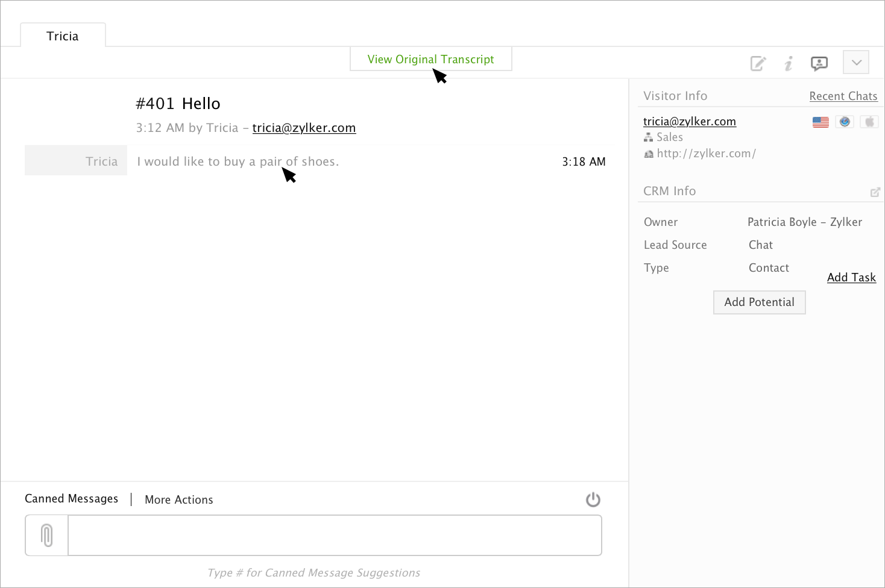
Task: Click the email link under #401 Hello
Action: (304, 128)
